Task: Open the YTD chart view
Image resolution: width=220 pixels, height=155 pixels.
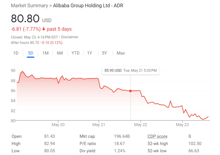Action: (76, 53)
